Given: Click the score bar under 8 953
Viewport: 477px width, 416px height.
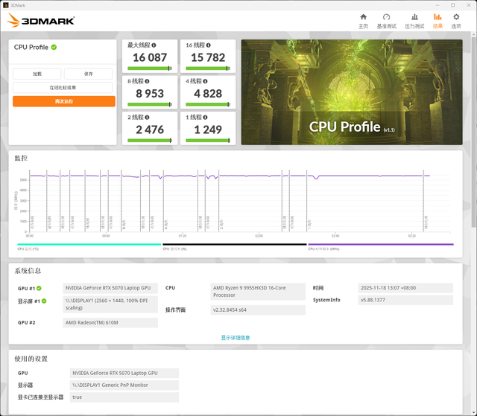Looking at the screenshot, I should 150,104.
